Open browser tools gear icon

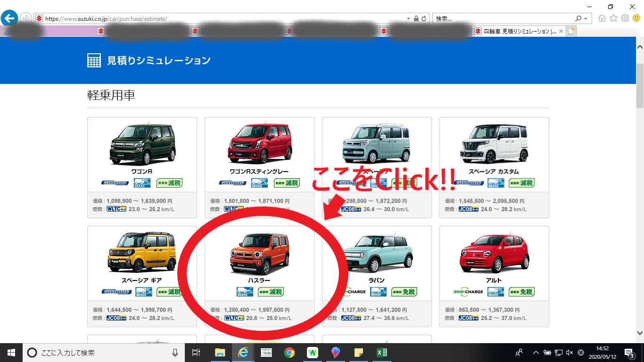[x=625, y=18]
